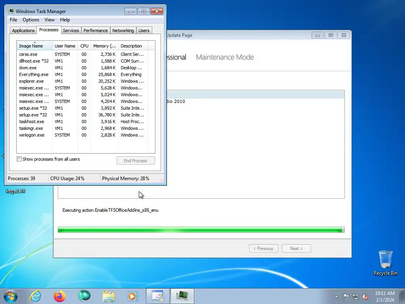Switch to the Users tab
The image size is (405, 304).
point(144,30)
